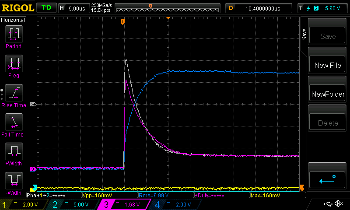This screenshot has width=350, height=210.
Task: Toggle channel 1 with 2.00 V scale
Action: coord(22,204)
